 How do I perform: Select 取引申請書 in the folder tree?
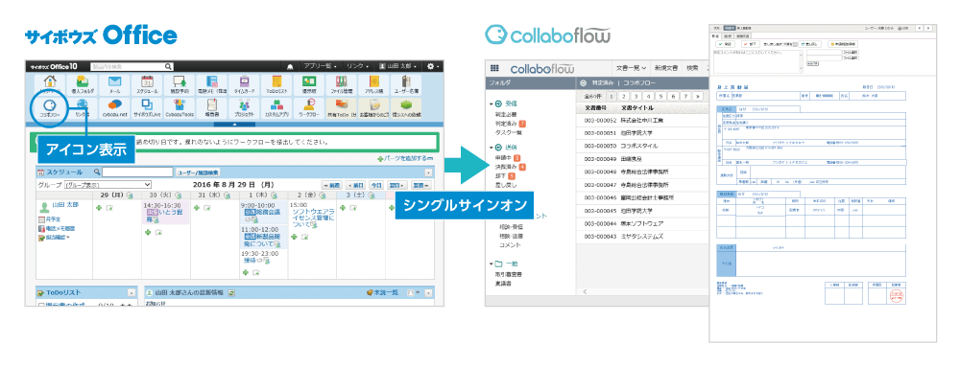509,275
